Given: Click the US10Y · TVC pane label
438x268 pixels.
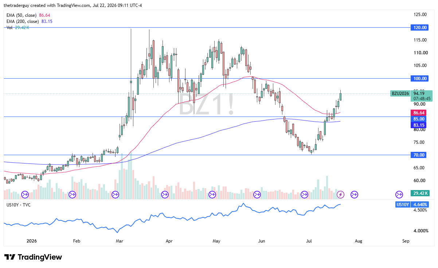Looking at the screenshot, I should point(19,205).
